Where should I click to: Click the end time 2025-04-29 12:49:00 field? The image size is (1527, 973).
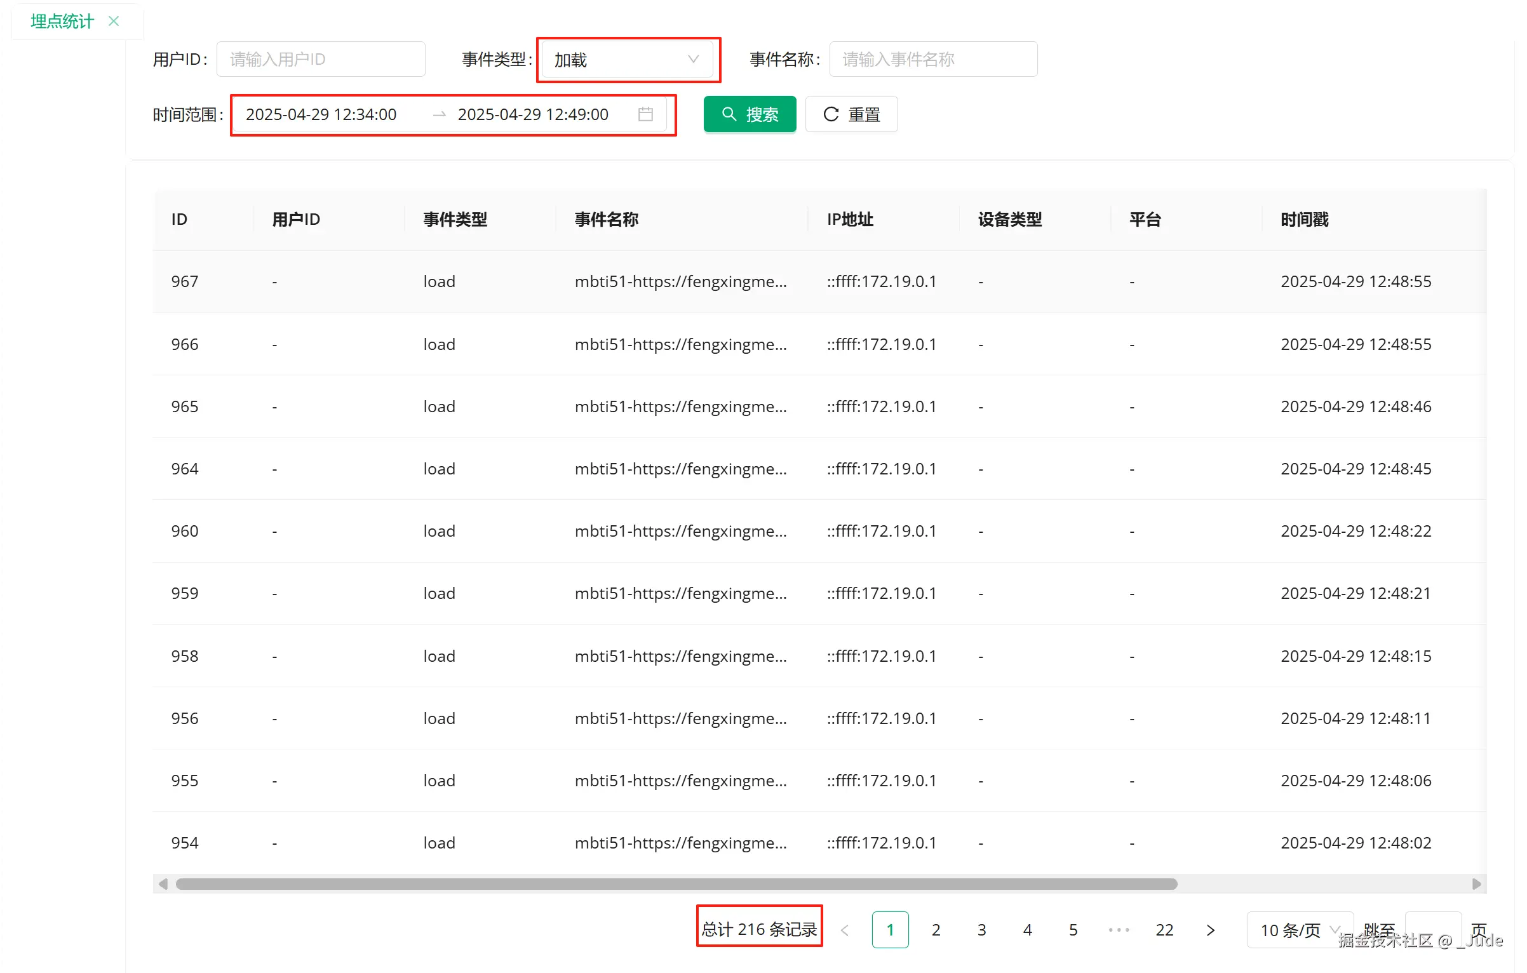point(534,114)
